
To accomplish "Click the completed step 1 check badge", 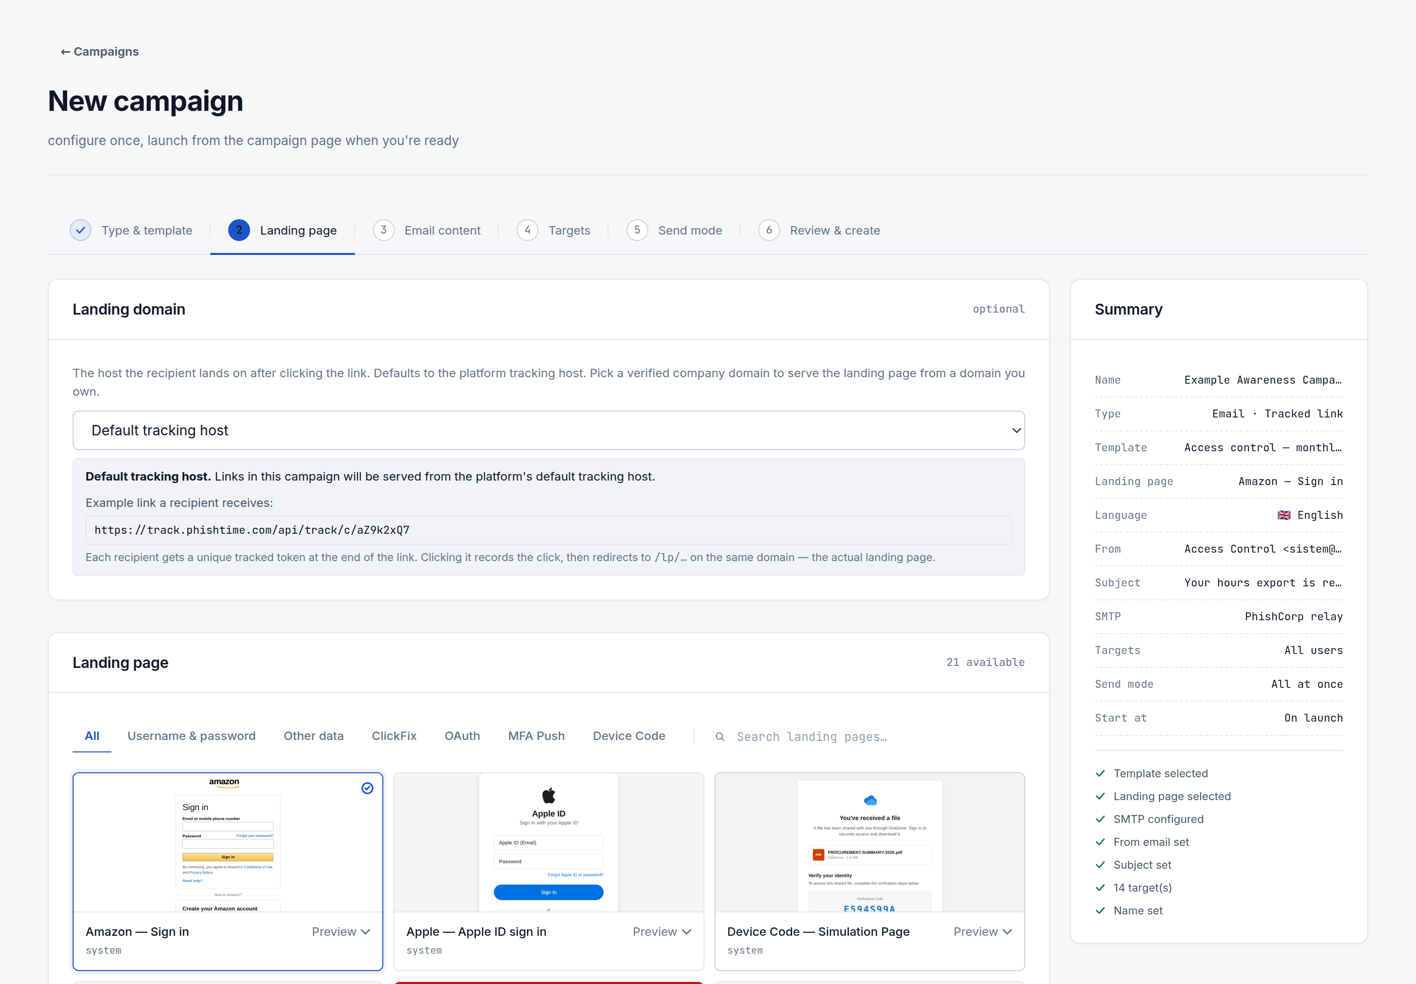I will [x=80, y=230].
